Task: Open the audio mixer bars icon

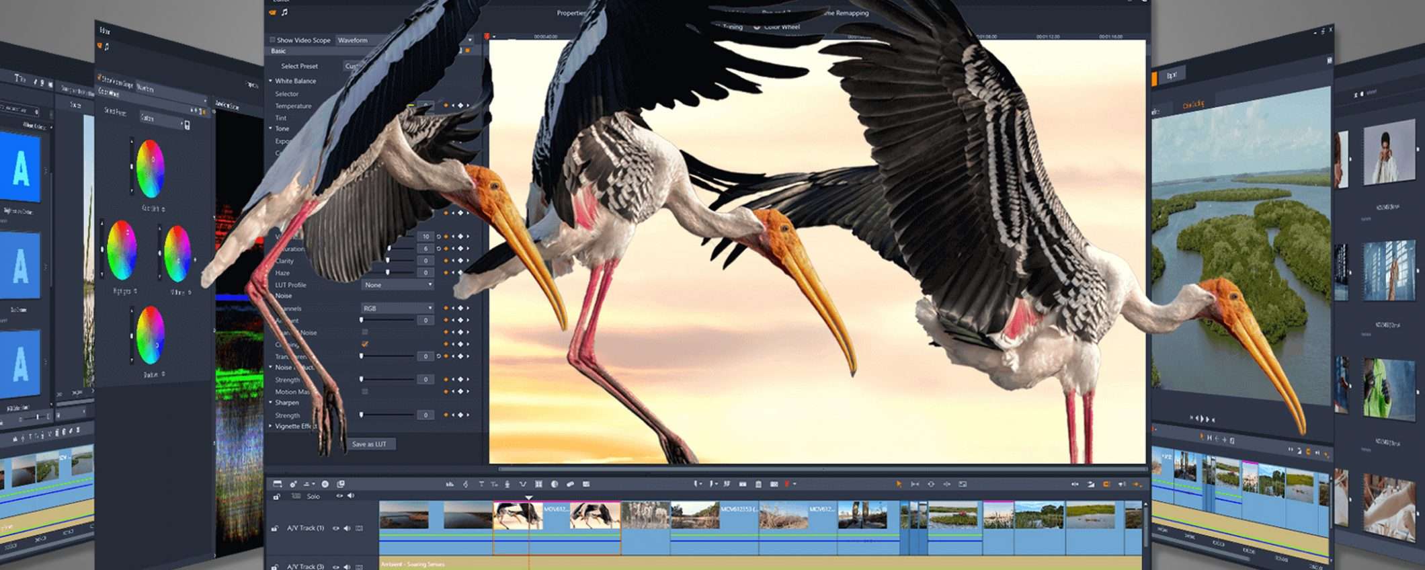Action: [449, 484]
